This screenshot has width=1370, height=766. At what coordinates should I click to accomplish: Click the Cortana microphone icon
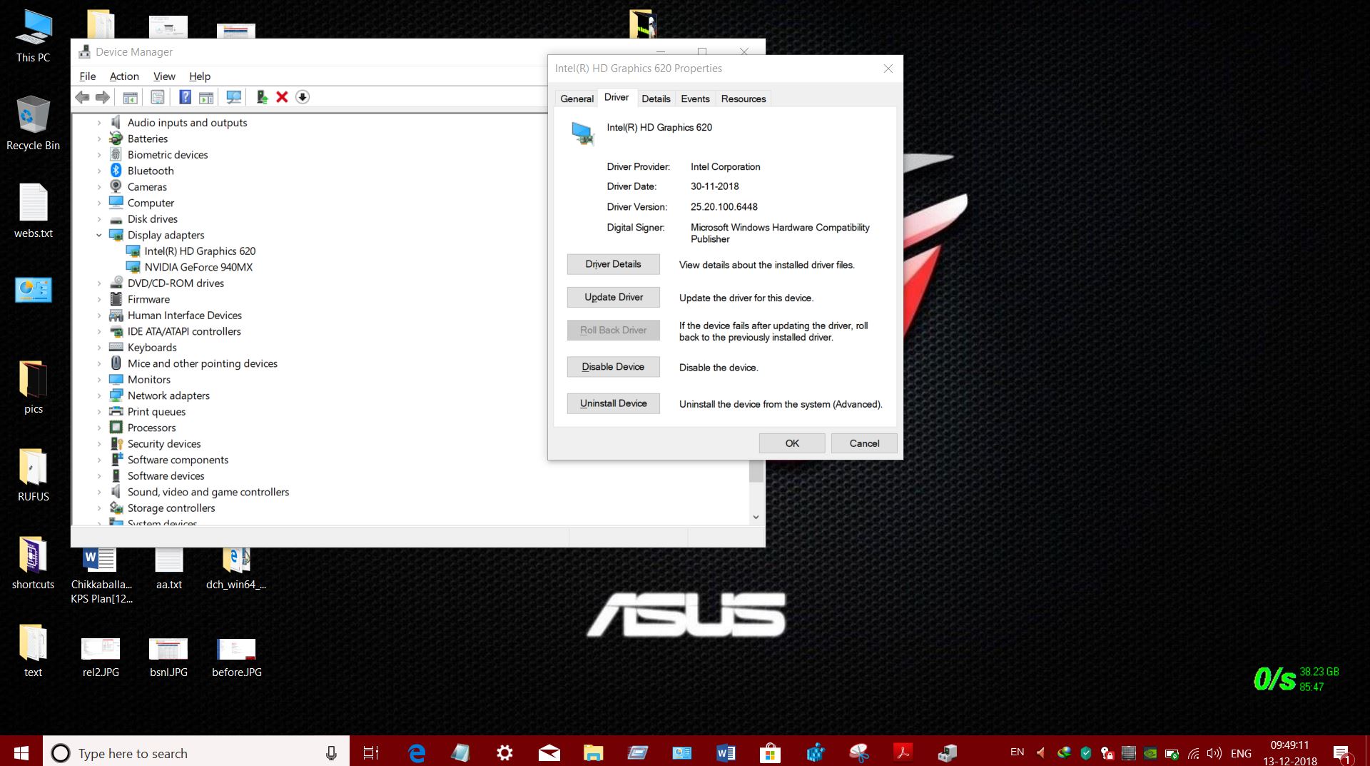(331, 752)
